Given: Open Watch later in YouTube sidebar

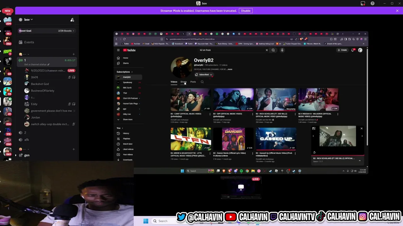Looking at the screenshot, I should click(x=129, y=144).
